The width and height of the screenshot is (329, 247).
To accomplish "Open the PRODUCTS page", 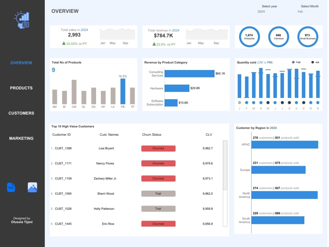I will (x=21, y=88).
